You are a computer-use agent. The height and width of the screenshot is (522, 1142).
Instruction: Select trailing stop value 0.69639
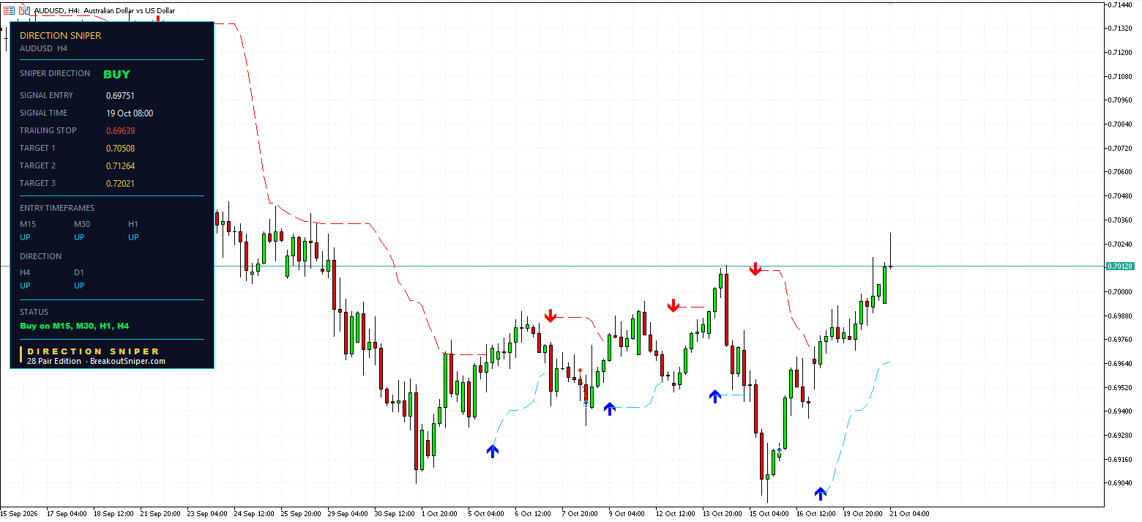click(x=120, y=130)
